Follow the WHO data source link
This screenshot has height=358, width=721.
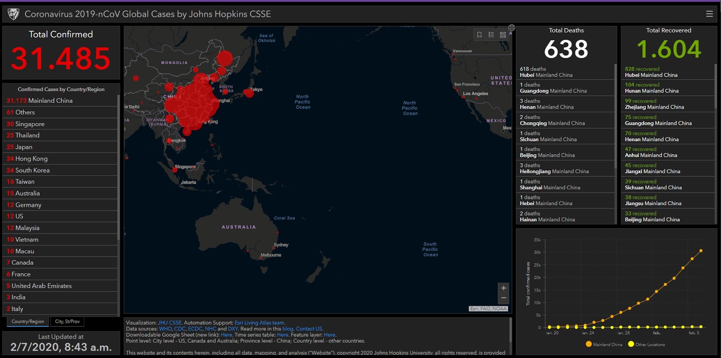(x=165, y=329)
